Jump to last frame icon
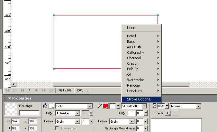This screenshot has width=217, height=132. coord(22,91)
